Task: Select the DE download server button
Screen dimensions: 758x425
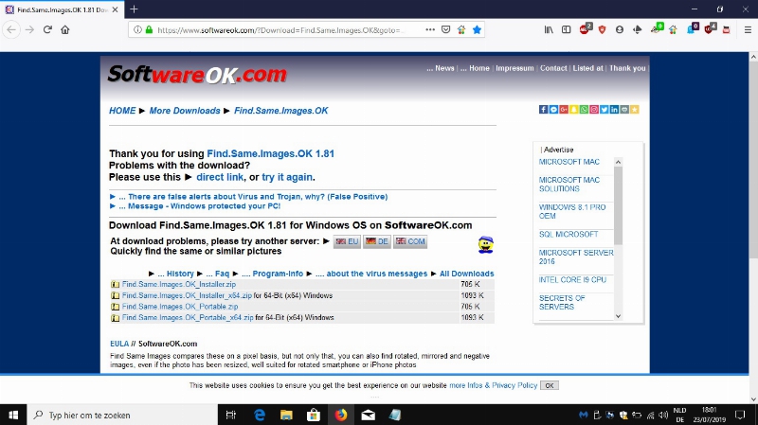Action: coord(377,242)
